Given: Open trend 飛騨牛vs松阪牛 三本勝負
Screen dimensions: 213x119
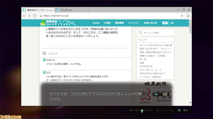Looking at the screenshot, I should 152,56.
